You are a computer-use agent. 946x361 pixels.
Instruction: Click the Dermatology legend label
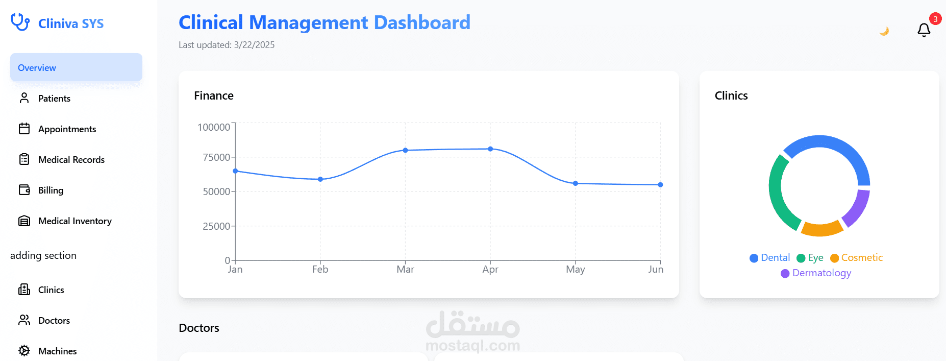(x=821, y=273)
